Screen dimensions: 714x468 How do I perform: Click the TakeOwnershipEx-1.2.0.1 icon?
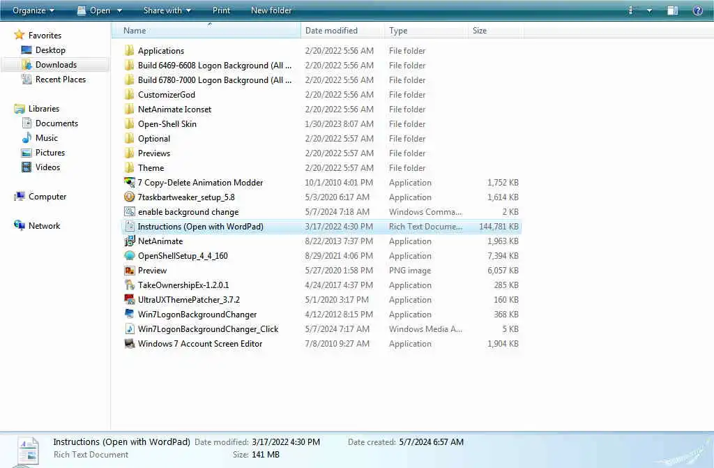click(129, 285)
